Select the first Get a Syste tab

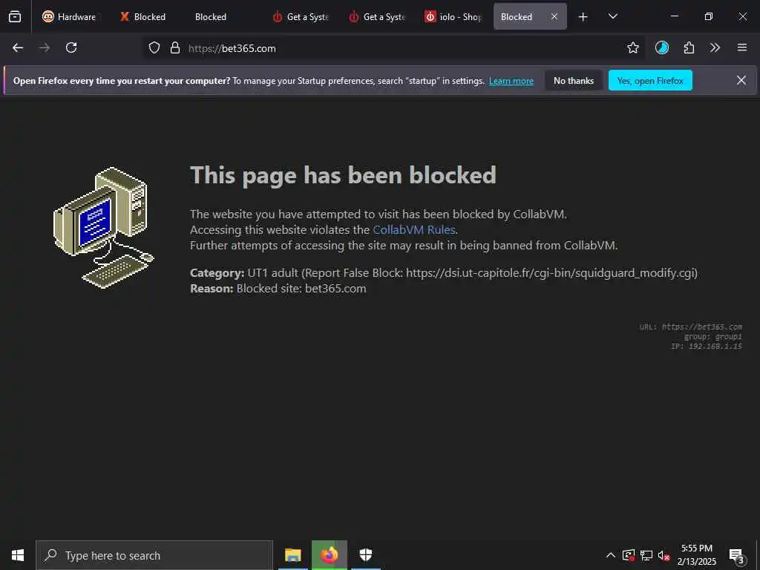(301, 17)
